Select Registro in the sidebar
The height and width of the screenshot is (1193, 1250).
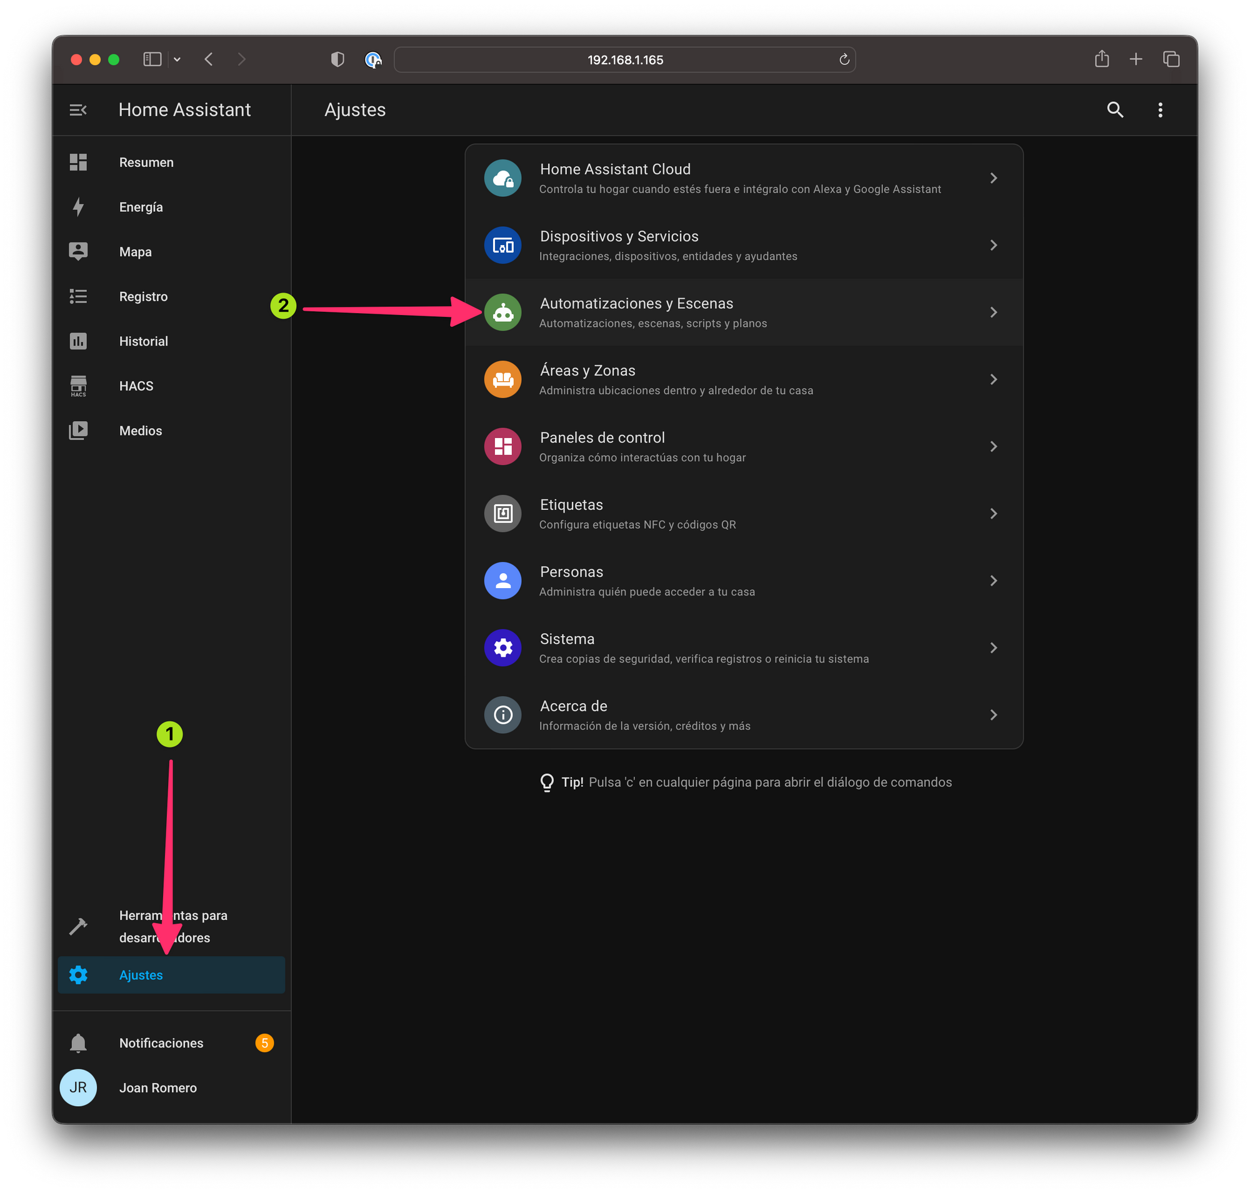click(171, 296)
